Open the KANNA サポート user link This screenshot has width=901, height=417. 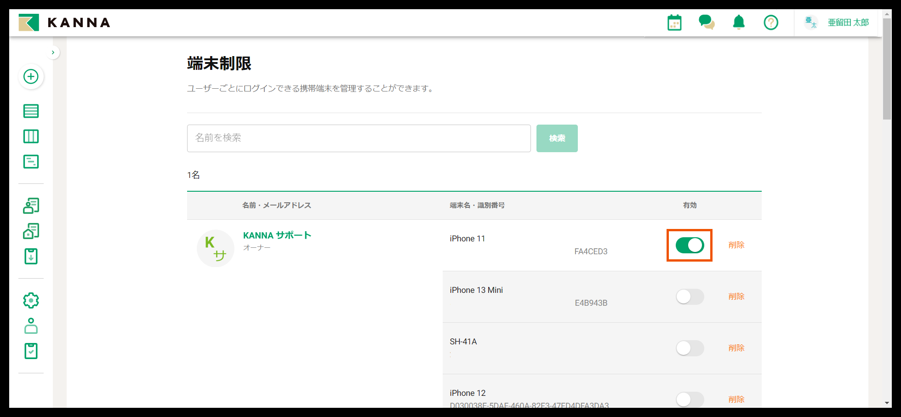click(277, 235)
